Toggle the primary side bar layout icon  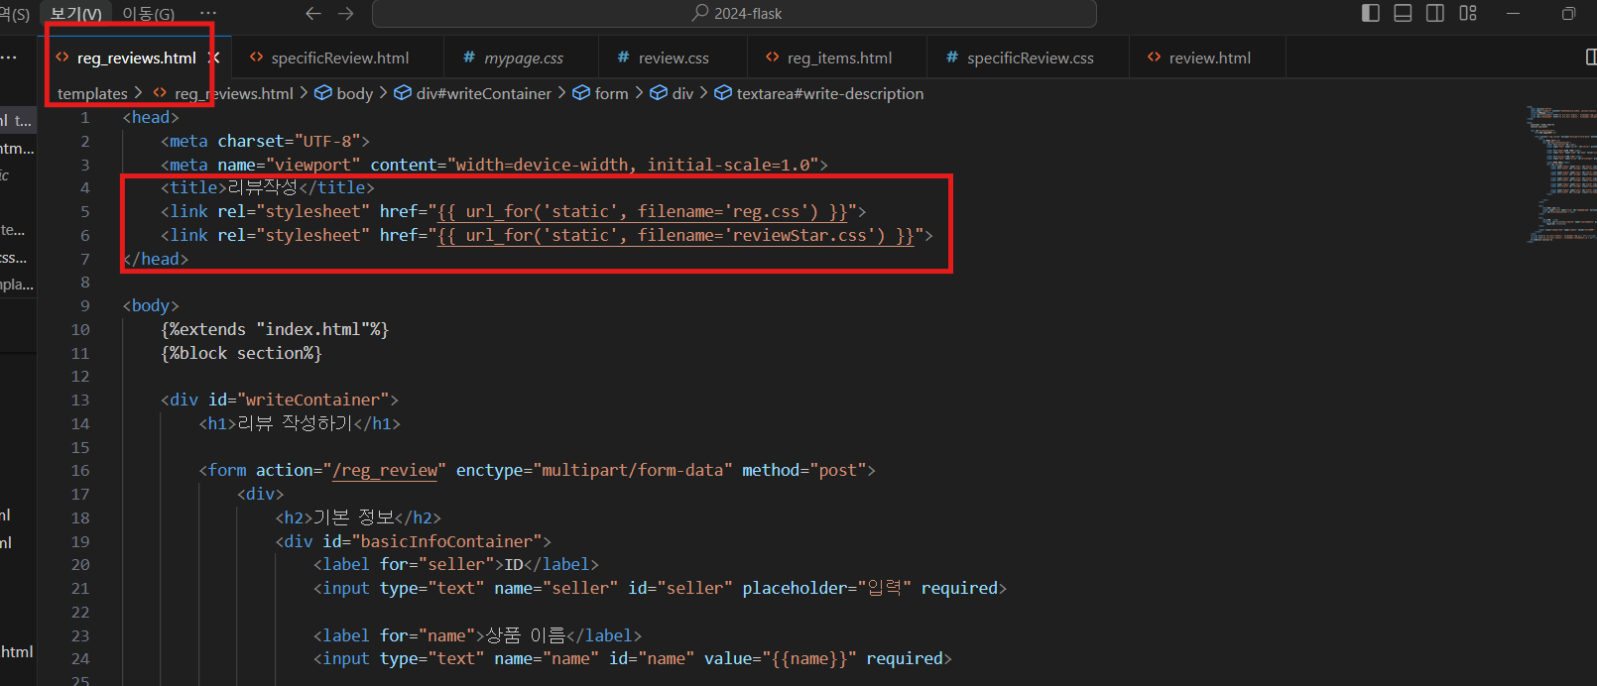tap(1371, 13)
